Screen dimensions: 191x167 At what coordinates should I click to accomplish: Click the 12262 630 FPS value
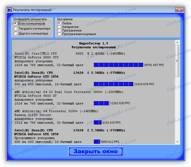point(120,103)
